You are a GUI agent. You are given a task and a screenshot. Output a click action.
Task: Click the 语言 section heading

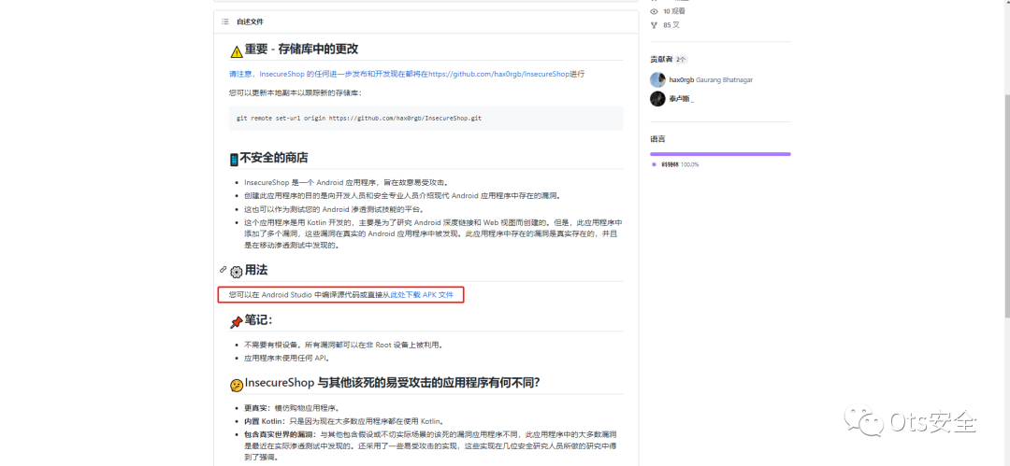pos(657,139)
